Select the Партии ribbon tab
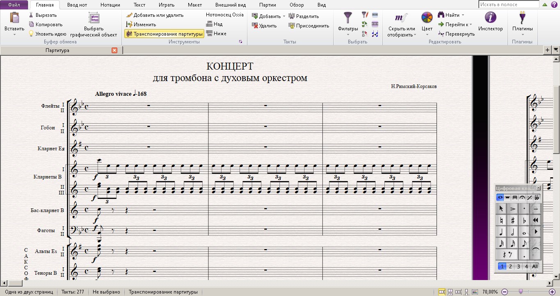560x296 pixels. coord(267,5)
